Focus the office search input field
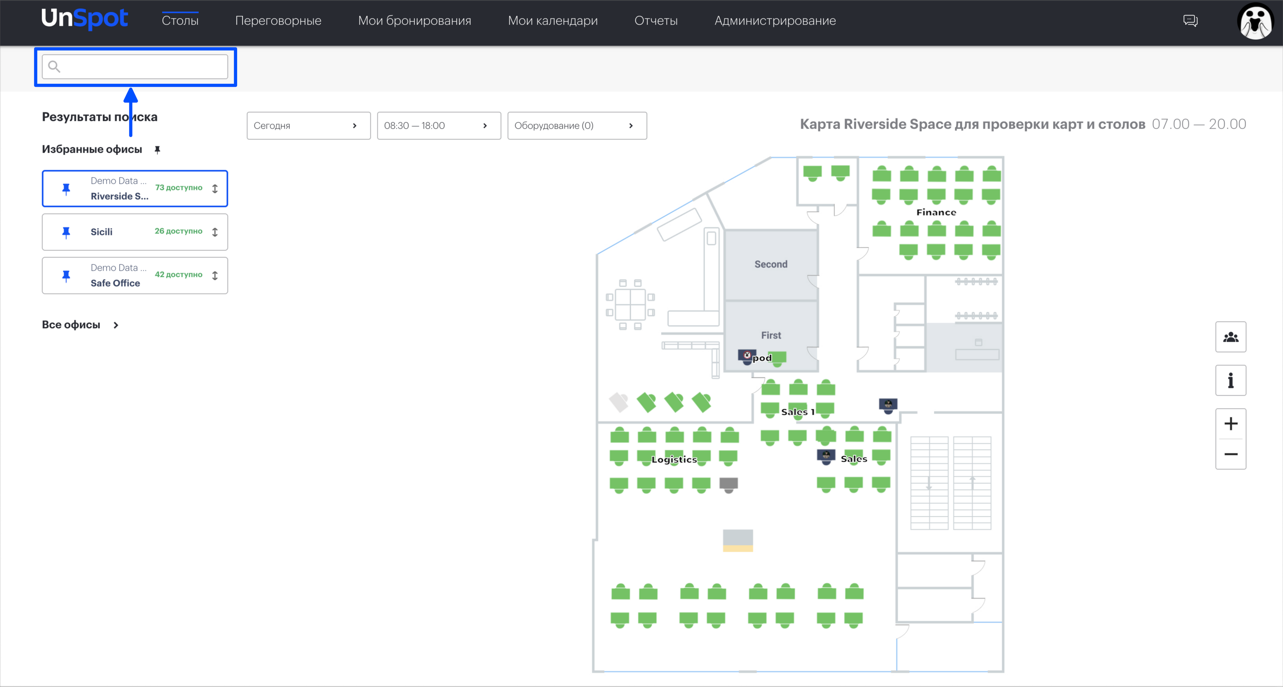The image size is (1283, 687). [x=135, y=67]
